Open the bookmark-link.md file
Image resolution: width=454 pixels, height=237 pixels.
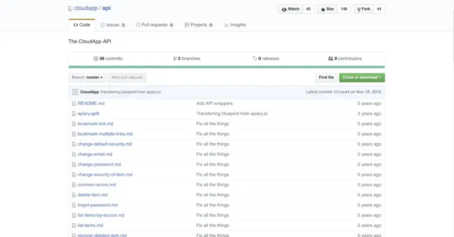(x=95, y=124)
